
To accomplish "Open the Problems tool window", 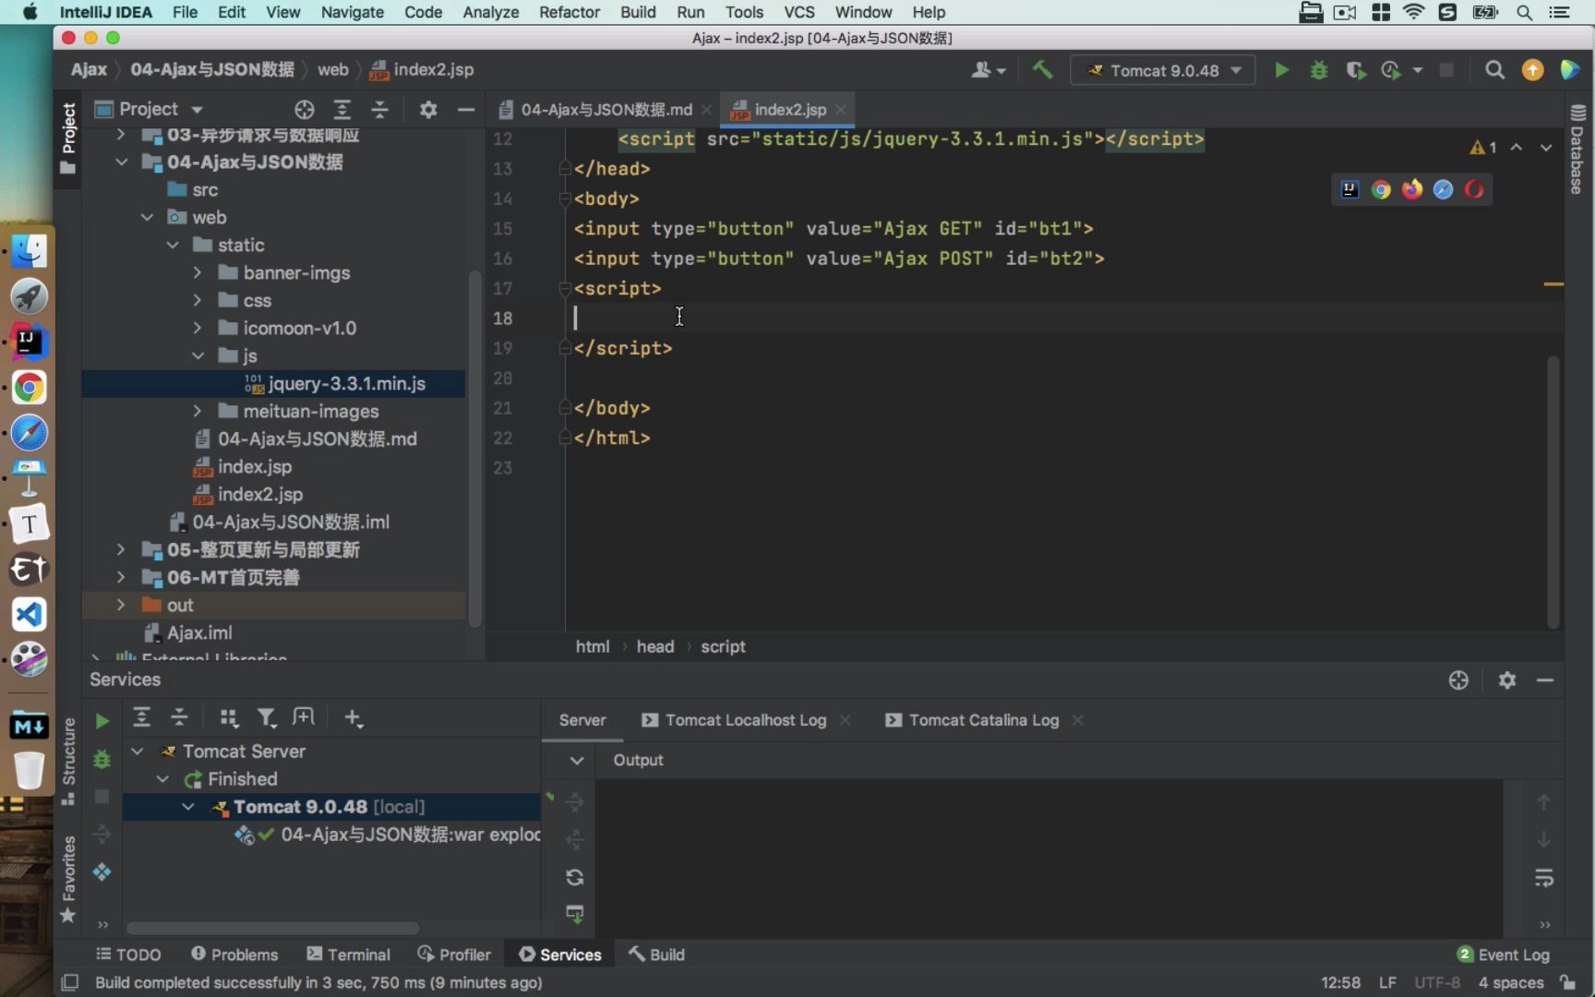I will coord(234,955).
